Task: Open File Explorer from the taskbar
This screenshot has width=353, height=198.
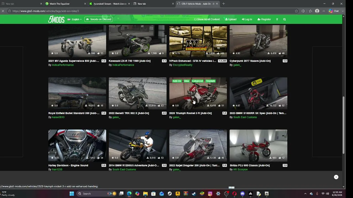Action: click(145, 194)
